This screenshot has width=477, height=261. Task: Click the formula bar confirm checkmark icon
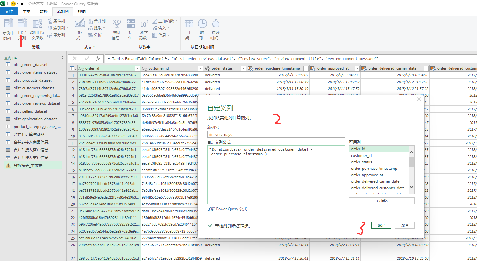87,59
